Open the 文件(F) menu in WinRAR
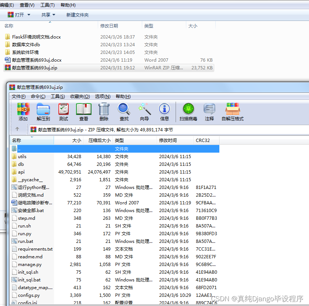 point(18,96)
